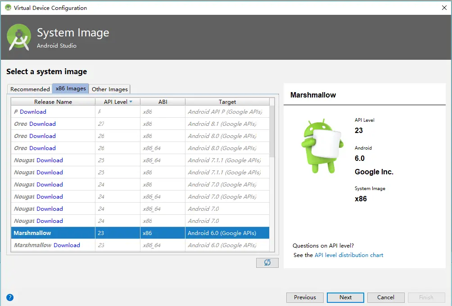Click the 'Android 8.1 (Google APIs)' target cell
This screenshot has width=452, height=306.
[x=227, y=124]
